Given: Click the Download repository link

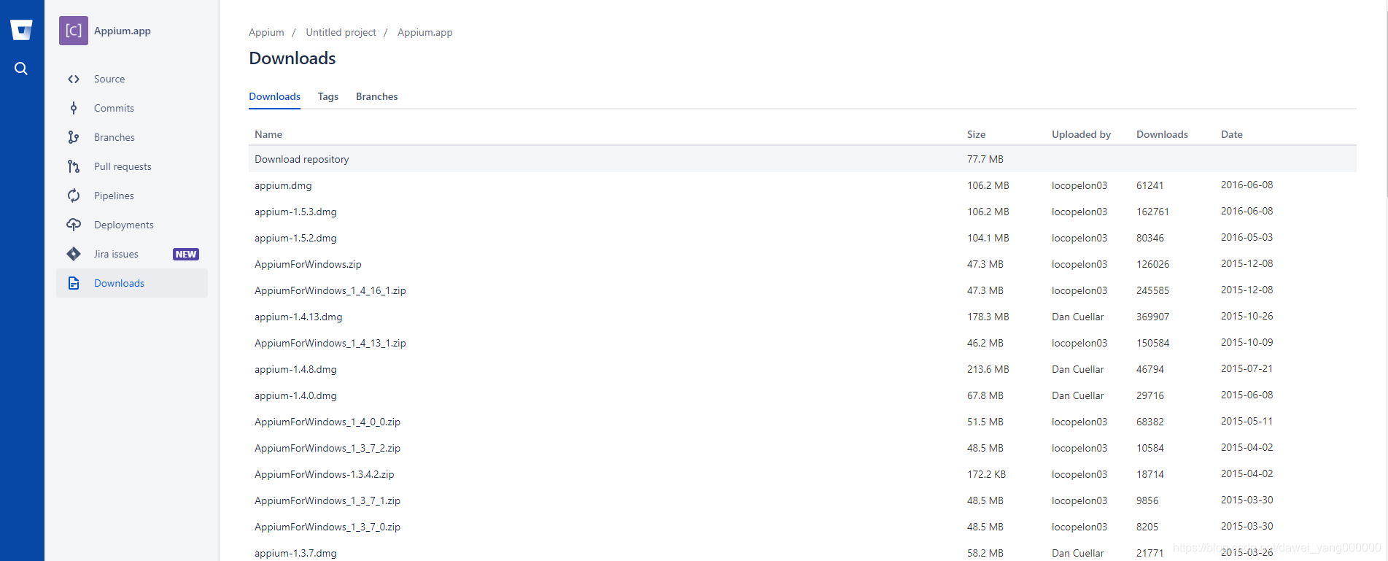Looking at the screenshot, I should [x=301, y=159].
